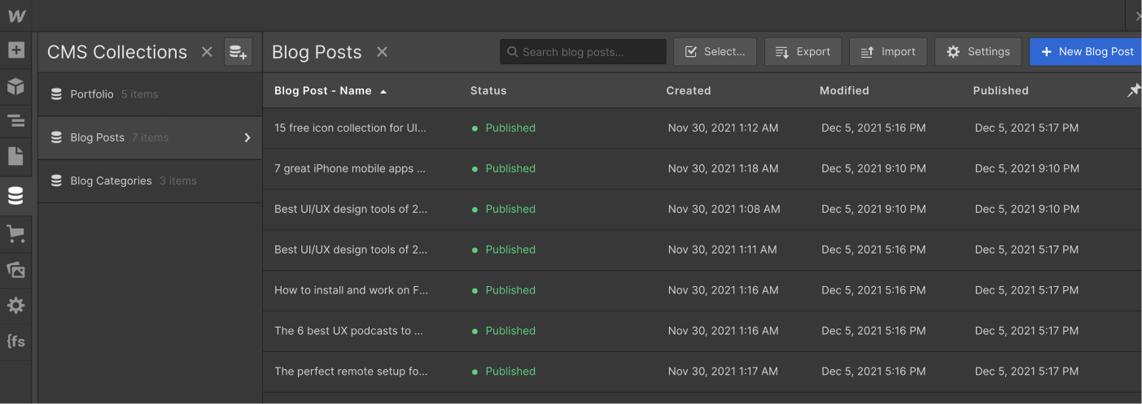Open the Ecommerce cart panel
The height and width of the screenshot is (404, 1142).
pyautogui.click(x=15, y=234)
